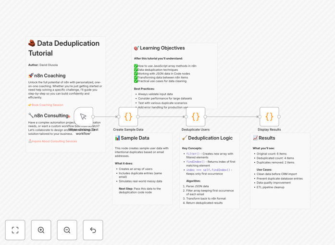Click the 'Create Sample Data' node label
Screen dimensions: 335x245
[128, 129]
